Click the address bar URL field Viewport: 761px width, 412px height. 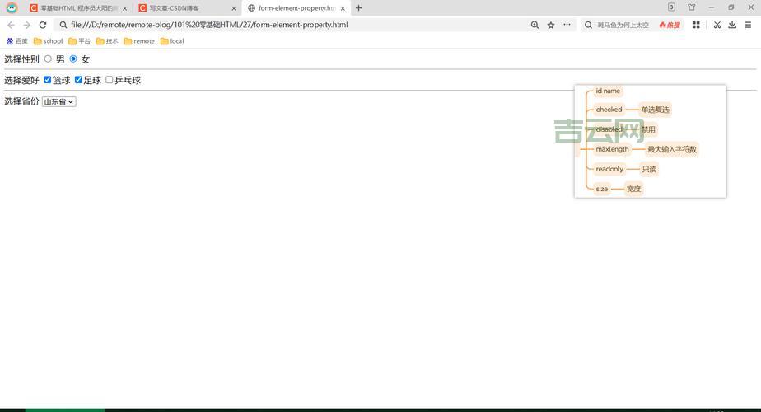pyautogui.click(x=288, y=25)
